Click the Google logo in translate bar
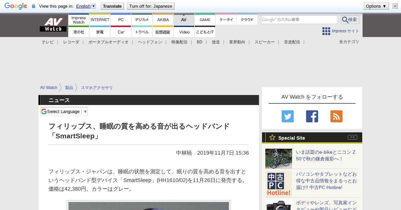This screenshot has height=210, width=401. 16,6
